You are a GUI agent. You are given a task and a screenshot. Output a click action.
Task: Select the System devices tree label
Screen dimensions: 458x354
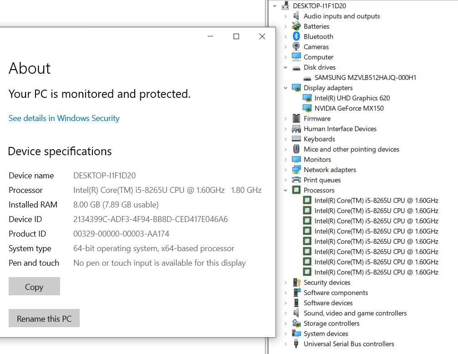(x=326, y=334)
